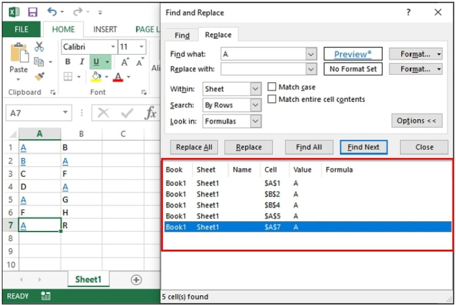Switch to the HOME ribbon tab
The image size is (456, 305).
[63, 29]
